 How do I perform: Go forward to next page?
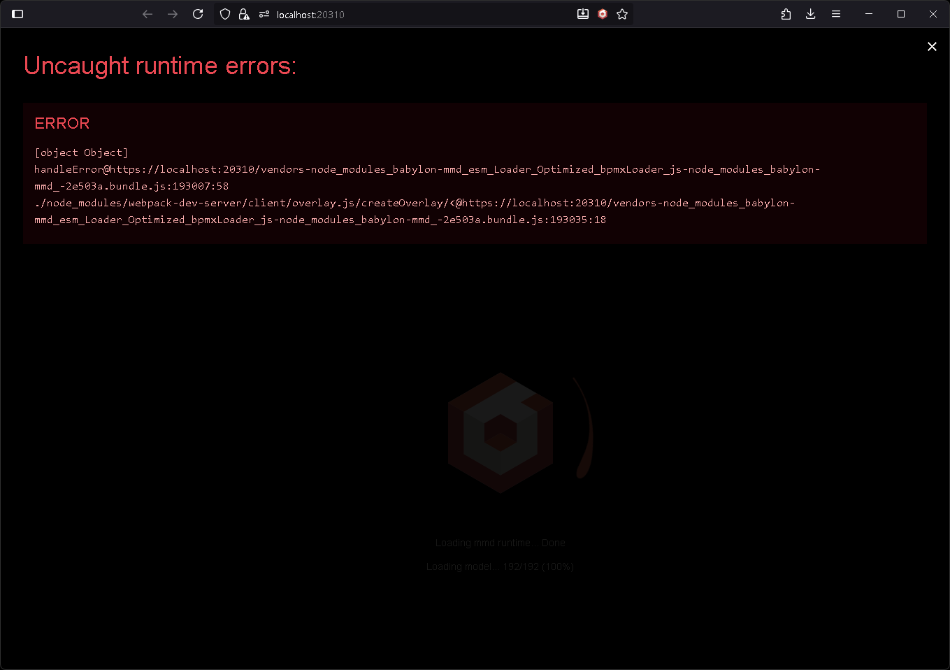[173, 14]
